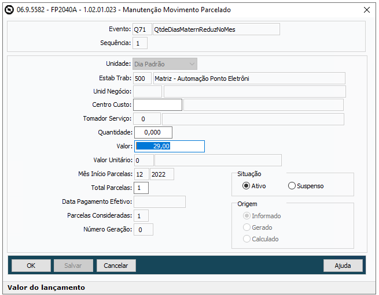Click the Data Pagamento Efetivo field
Viewport: 379px width, 295px height.
pyautogui.click(x=160, y=202)
